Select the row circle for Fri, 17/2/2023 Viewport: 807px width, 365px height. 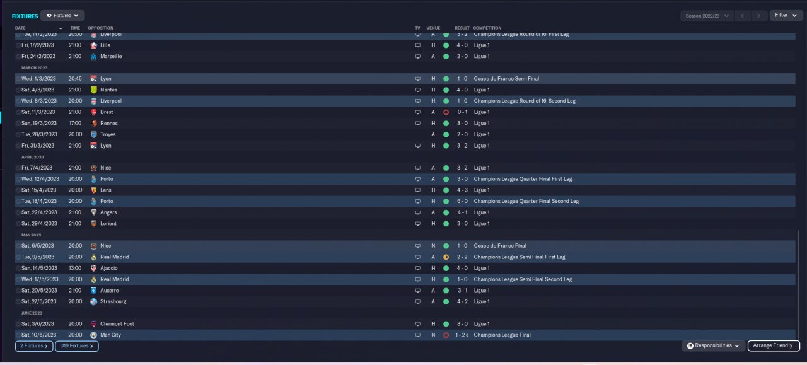click(18, 45)
